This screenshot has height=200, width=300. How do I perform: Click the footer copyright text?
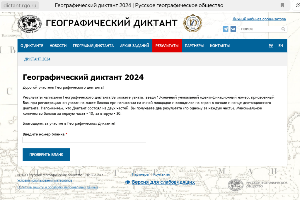click(x=60, y=175)
